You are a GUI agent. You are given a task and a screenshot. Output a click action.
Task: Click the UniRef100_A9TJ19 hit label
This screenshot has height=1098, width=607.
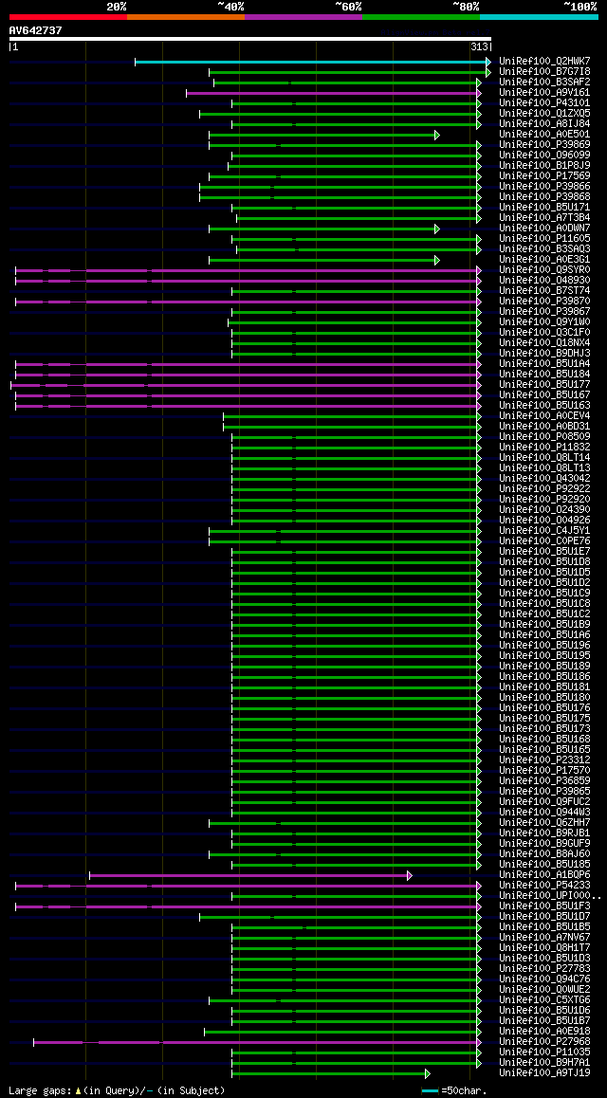click(x=544, y=1073)
